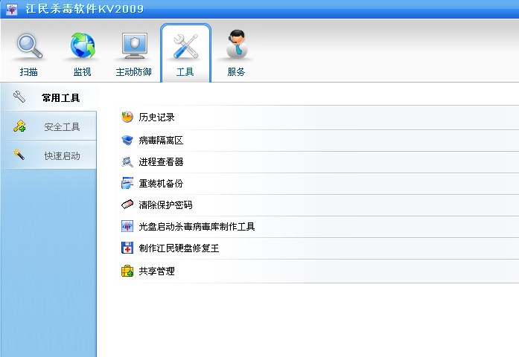Open the 服务 tab label
The height and width of the screenshot is (357, 519).
(x=236, y=71)
